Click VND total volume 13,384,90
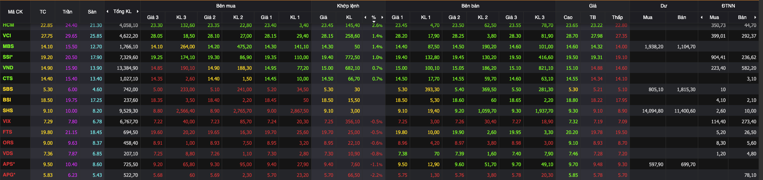Viewport: 763px width, 180px height. pyautogui.click(x=128, y=68)
